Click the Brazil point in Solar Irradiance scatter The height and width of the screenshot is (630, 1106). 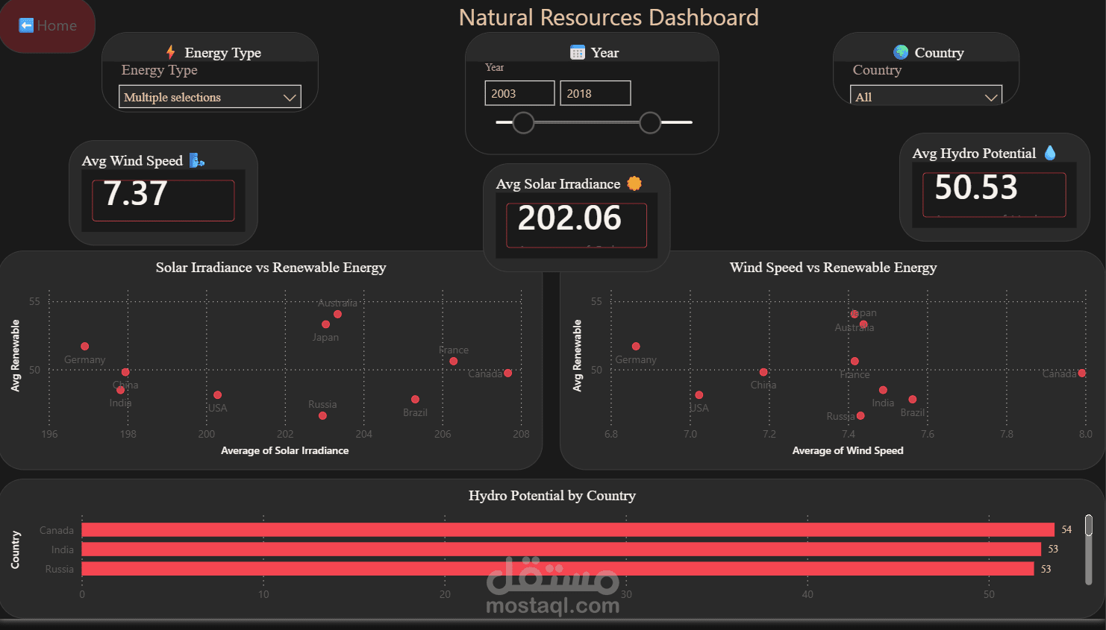(x=415, y=400)
